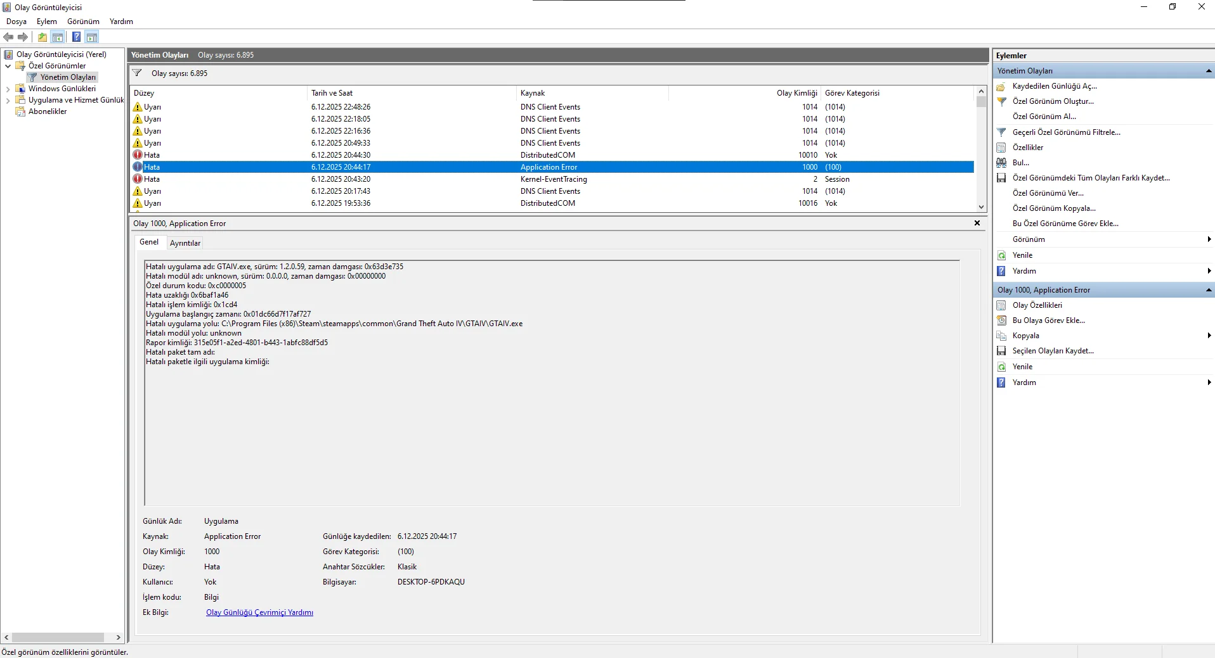Viewport: 1215px width, 658px height.
Task: Click the GTAIV.exe application path line
Action: (x=334, y=324)
